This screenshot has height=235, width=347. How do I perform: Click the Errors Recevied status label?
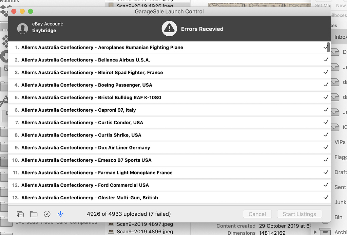tap(202, 29)
